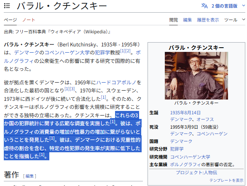The width and height of the screenshot is (247, 186).
Task: Click the 著作 section heading
Action: 11,175
